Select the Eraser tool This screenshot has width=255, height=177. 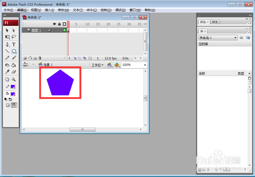(14, 72)
